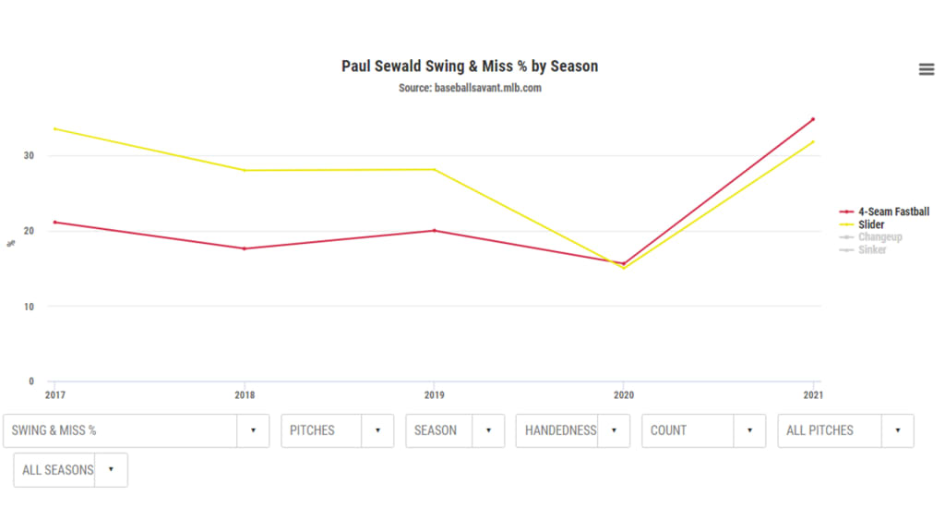The image size is (945, 532).
Task: Open the All Seasons dropdown
Action: pyautogui.click(x=56, y=470)
